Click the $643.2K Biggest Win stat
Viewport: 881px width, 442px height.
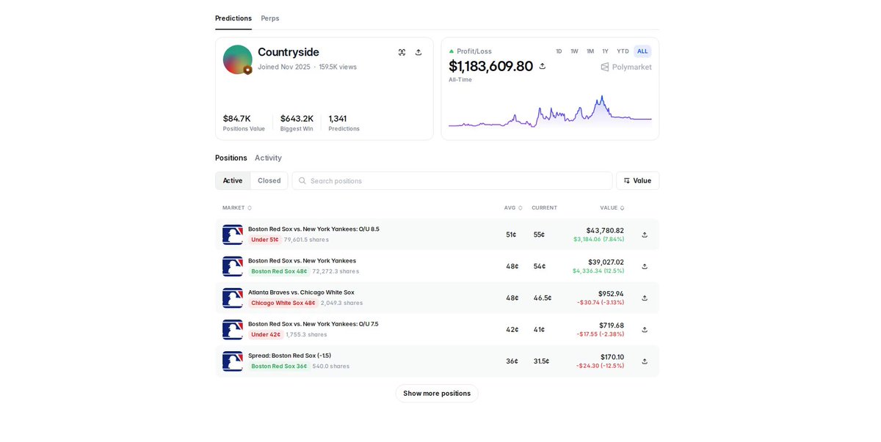[297, 122]
